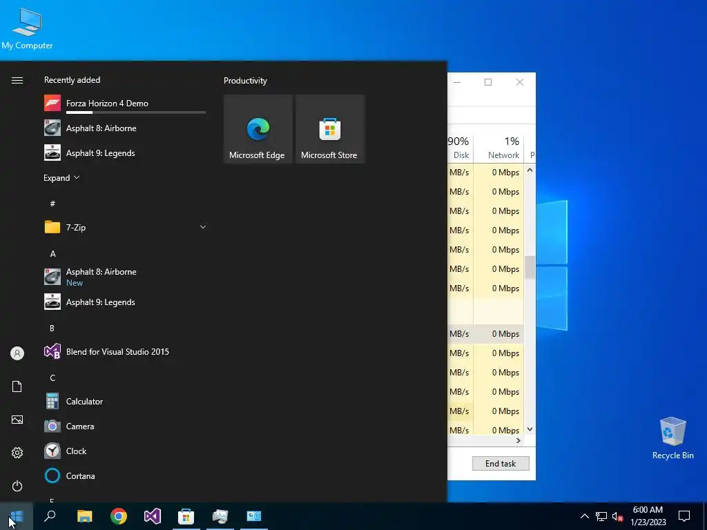Click the # letter header in app list

[x=52, y=204]
